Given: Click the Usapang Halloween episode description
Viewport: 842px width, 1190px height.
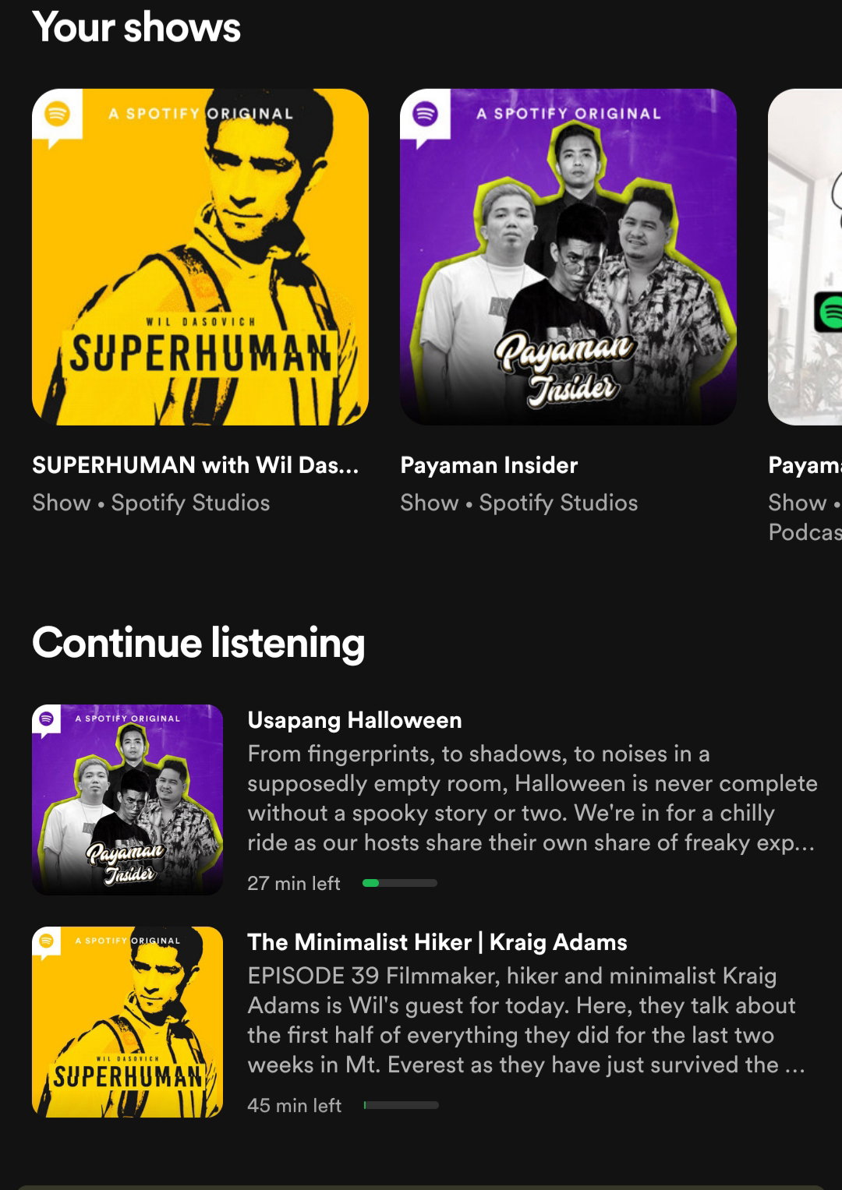Looking at the screenshot, I should coord(532,798).
